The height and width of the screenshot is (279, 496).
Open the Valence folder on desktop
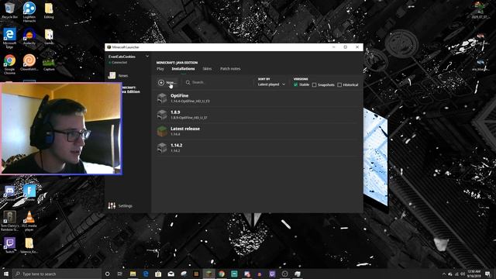click(29, 245)
